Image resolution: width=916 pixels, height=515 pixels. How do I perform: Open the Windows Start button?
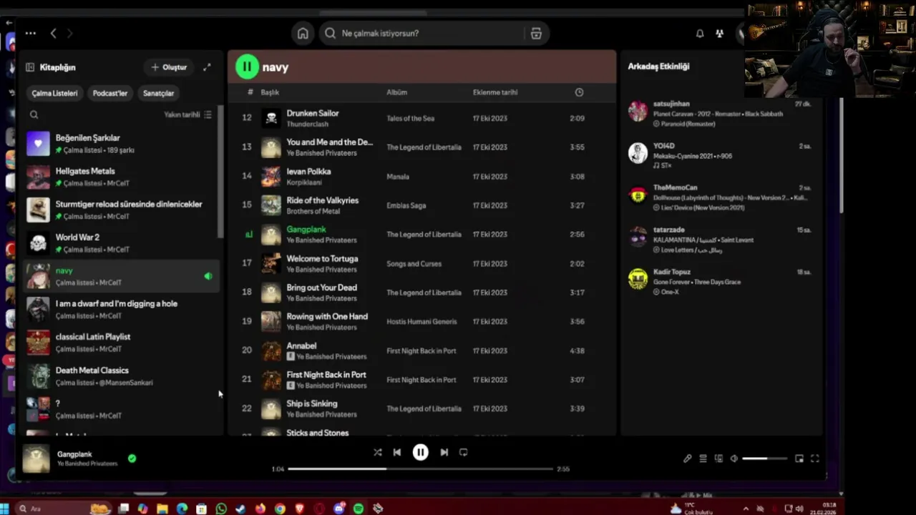[x=5, y=509]
